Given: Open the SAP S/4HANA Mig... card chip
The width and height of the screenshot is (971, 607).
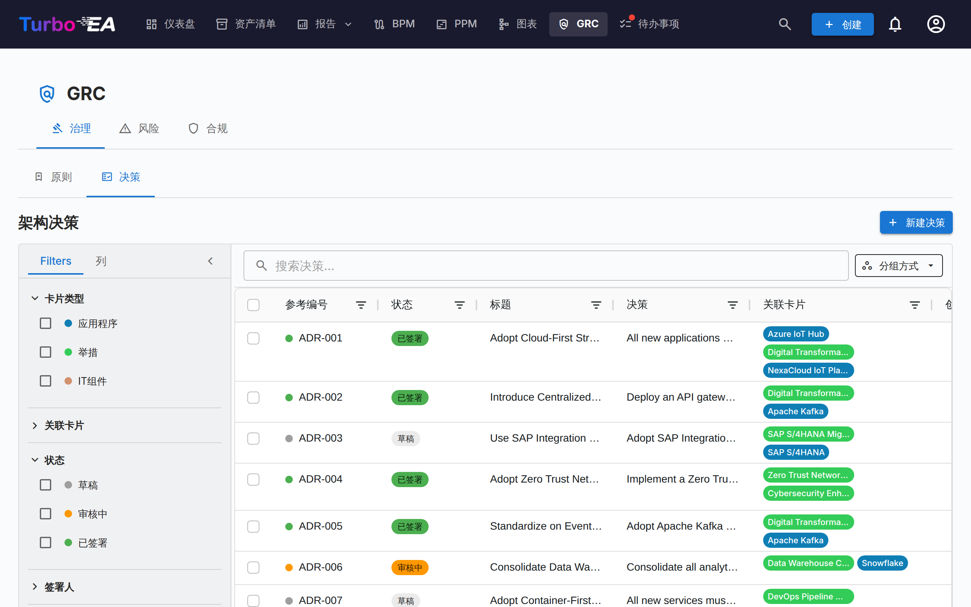Looking at the screenshot, I should [x=808, y=434].
